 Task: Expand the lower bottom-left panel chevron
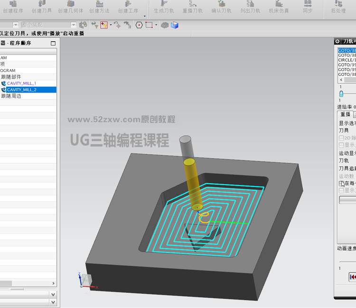click(53, 302)
